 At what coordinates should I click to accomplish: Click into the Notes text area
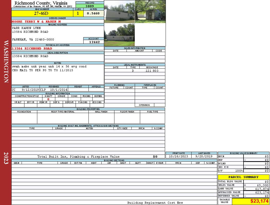58,74
